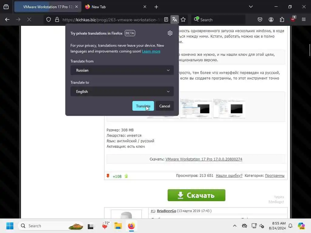Open the tracking protection shield icon
This screenshot has width=311, height=233.
pos(49,20)
